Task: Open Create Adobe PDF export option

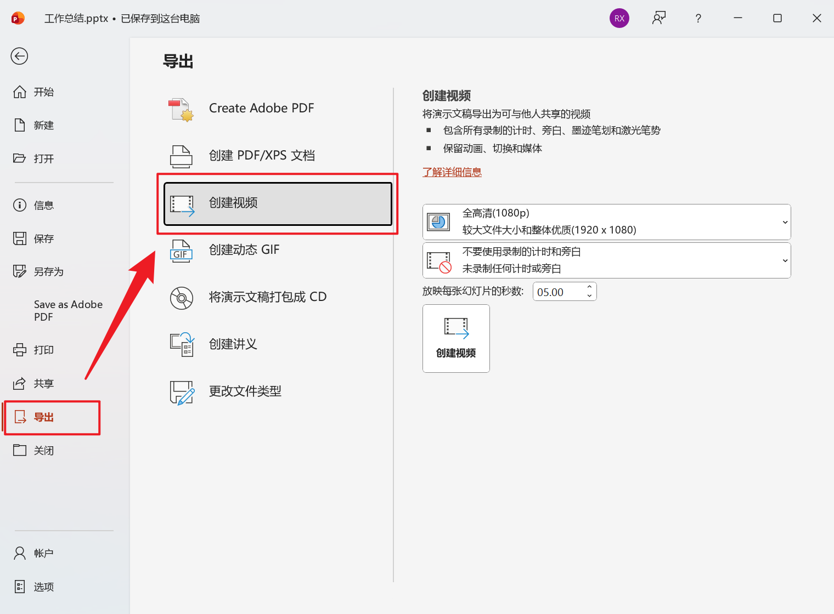Action: [x=262, y=108]
